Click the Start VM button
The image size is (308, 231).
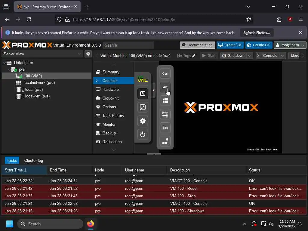[209, 56]
